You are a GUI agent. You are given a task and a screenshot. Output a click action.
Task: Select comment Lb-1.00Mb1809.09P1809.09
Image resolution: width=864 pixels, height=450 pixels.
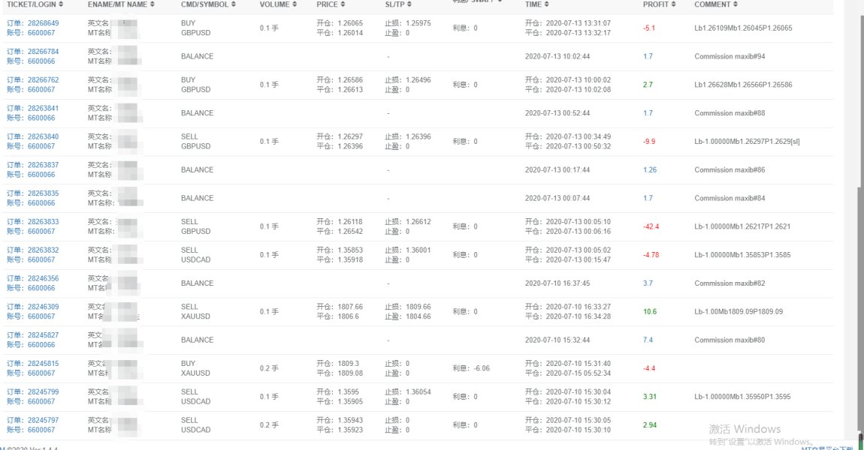click(x=739, y=312)
